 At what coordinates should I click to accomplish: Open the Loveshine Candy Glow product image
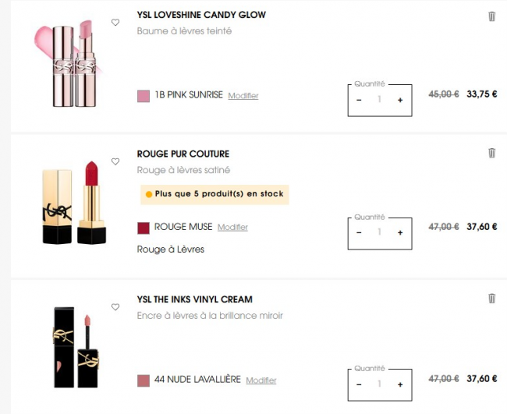click(64, 64)
